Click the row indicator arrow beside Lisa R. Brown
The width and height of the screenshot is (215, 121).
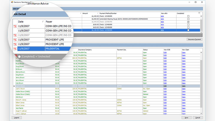(14, 86)
